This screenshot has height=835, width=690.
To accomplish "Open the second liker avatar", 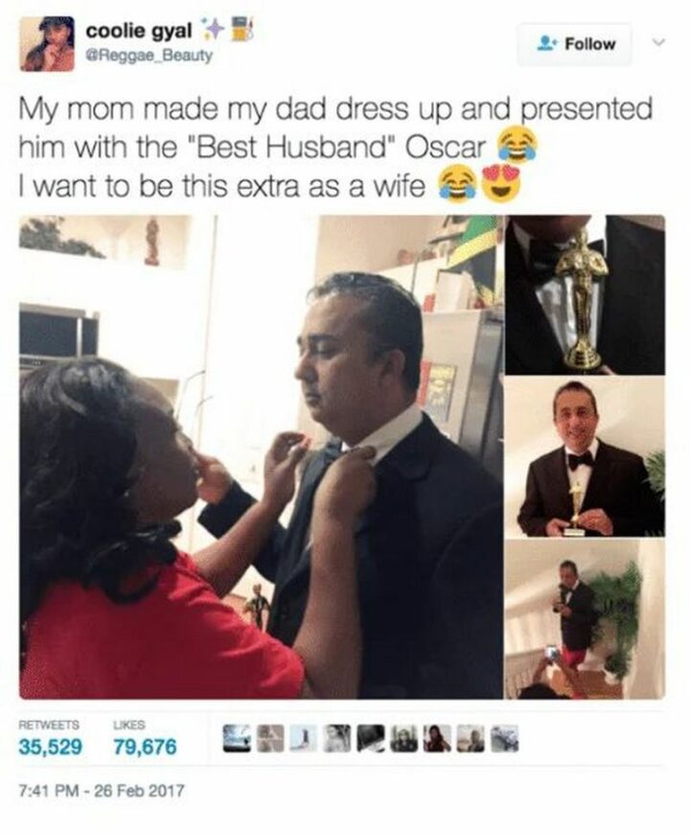I will (270, 738).
